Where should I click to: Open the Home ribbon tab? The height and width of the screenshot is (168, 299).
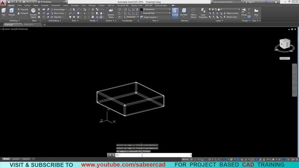pos(11,6)
